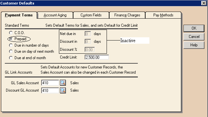This screenshot has width=208, height=117.
Task: Click the Credit Limit field
Action: 97,57
